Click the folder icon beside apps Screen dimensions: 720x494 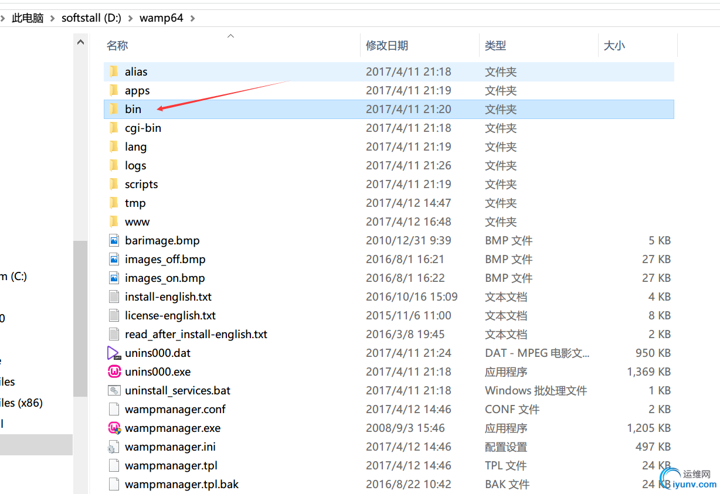tap(114, 90)
